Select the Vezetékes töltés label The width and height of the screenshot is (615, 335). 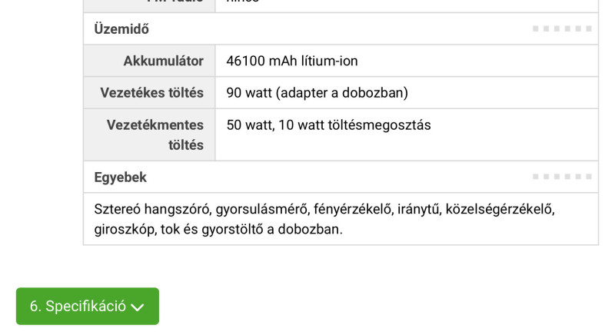click(151, 93)
